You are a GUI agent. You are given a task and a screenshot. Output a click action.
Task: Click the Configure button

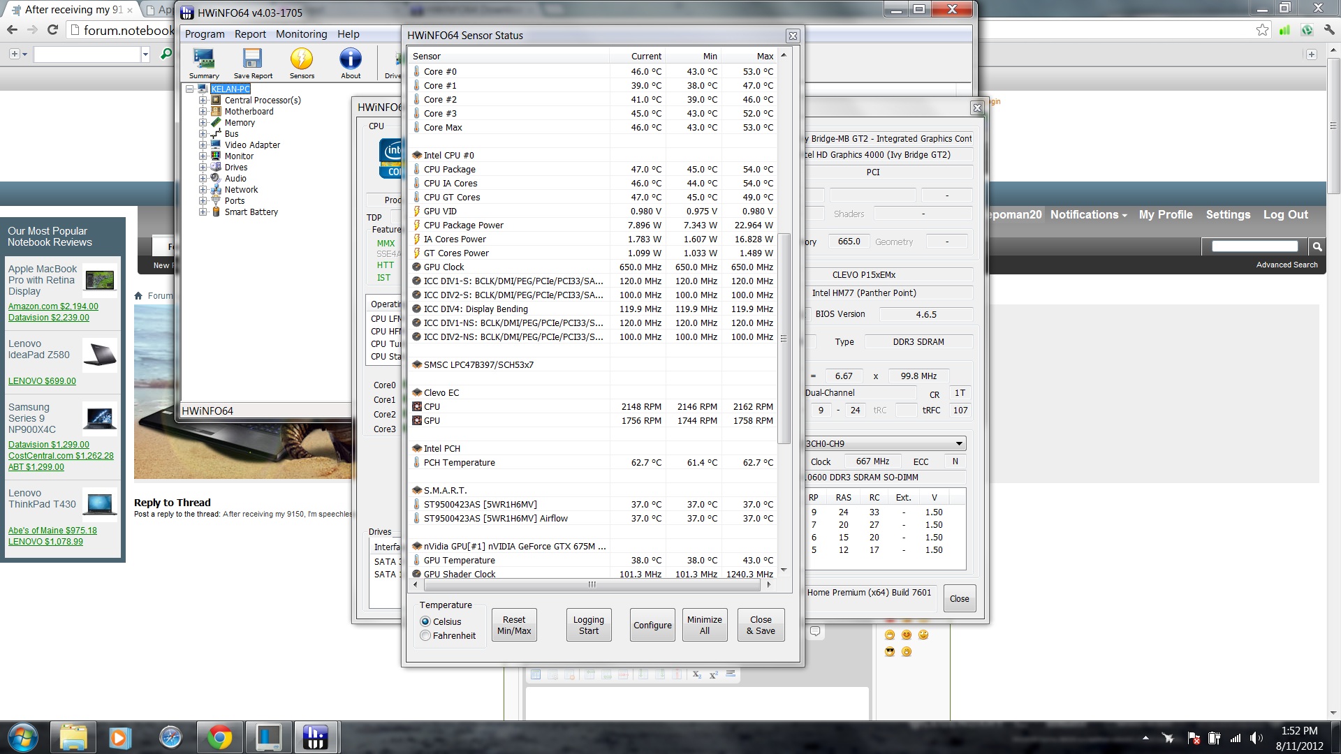point(652,625)
